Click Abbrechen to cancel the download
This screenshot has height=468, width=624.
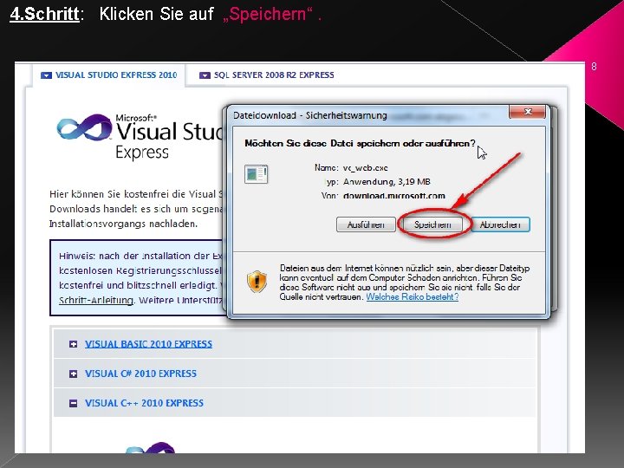[x=500, y=224]
